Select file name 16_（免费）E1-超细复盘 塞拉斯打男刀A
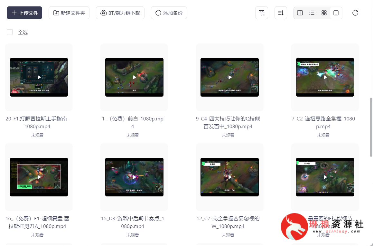This screenshot has height=246, width=373. click(37, 222)
